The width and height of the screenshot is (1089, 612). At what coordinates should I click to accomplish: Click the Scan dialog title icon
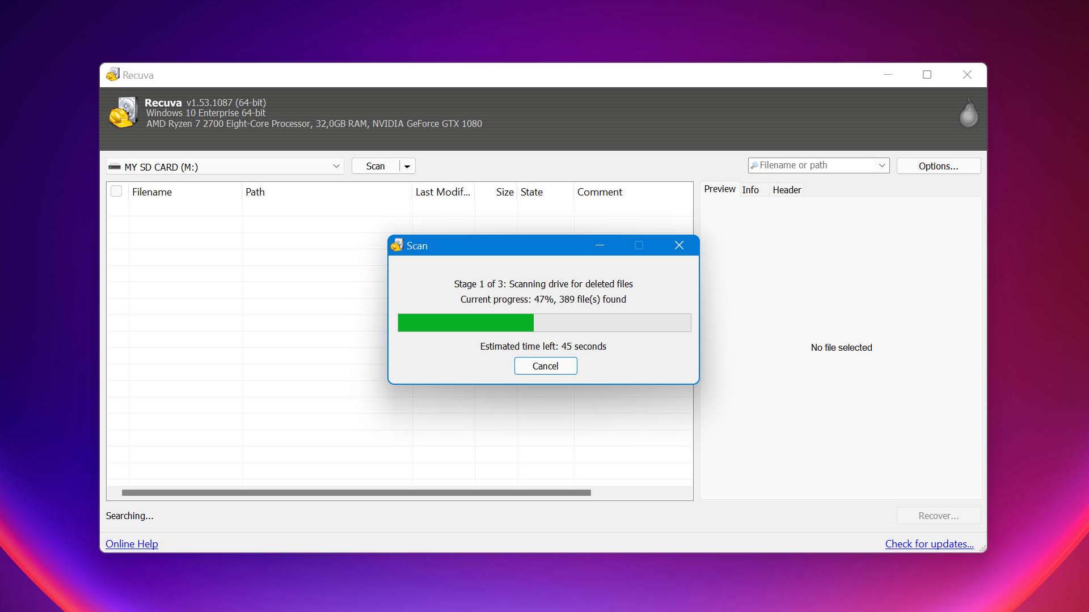point(397,245)
